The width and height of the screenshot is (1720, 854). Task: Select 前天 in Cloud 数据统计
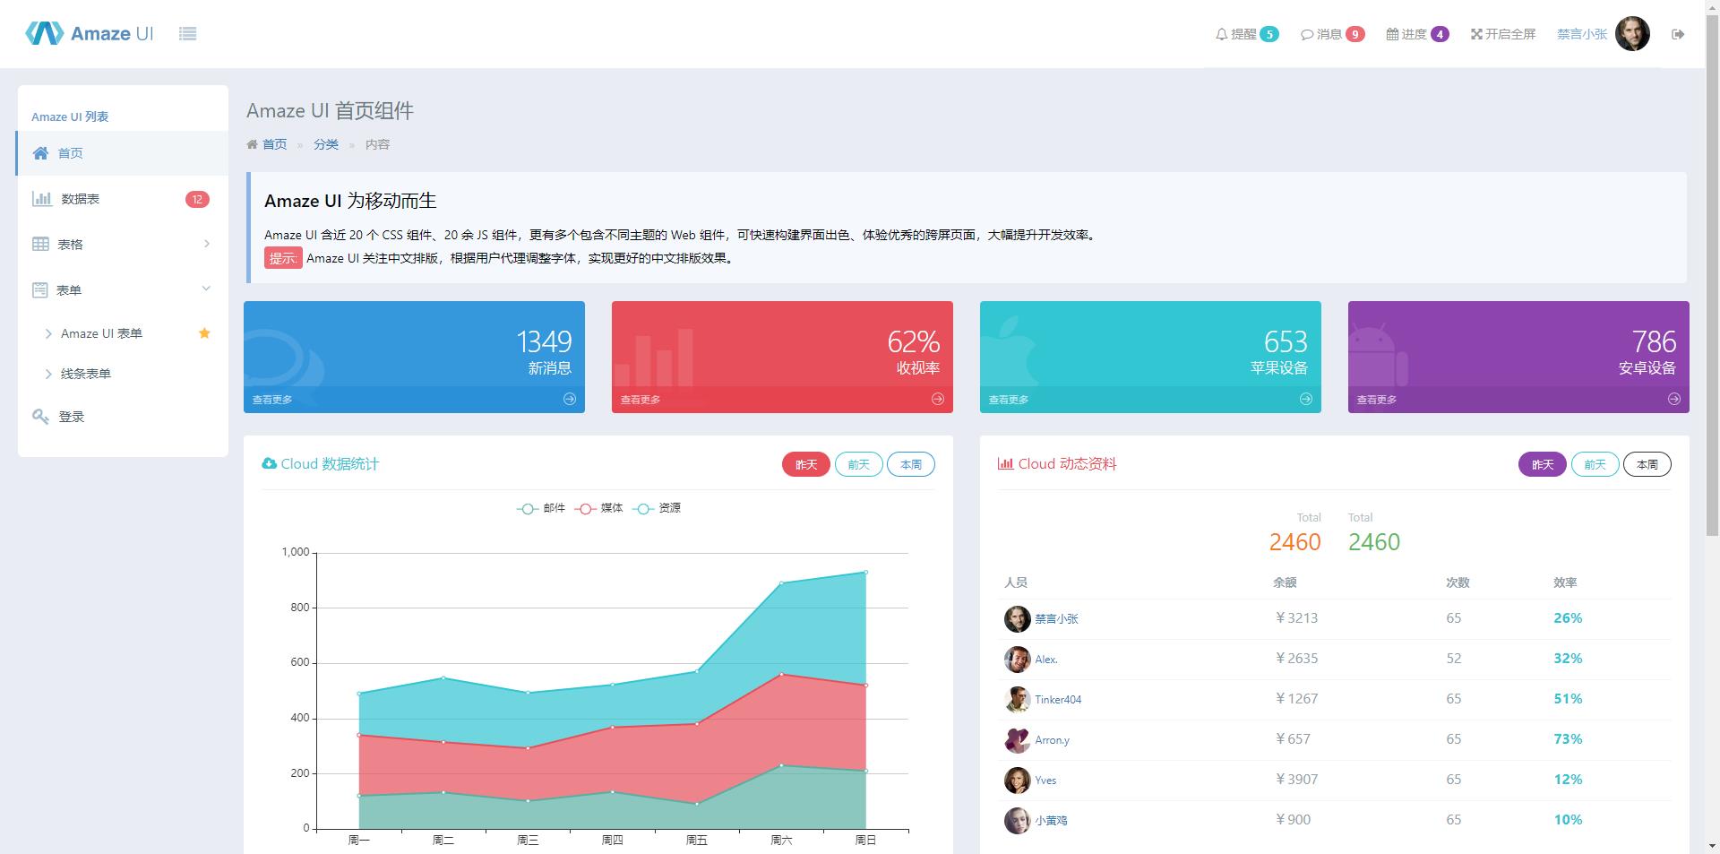[858, 464]
